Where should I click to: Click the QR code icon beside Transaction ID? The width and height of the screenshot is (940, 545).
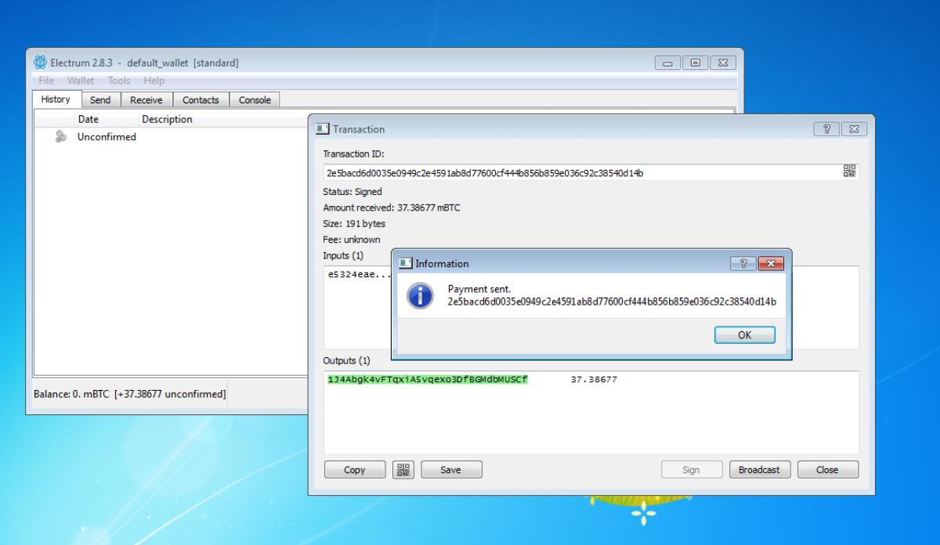(x=849, y=171)
